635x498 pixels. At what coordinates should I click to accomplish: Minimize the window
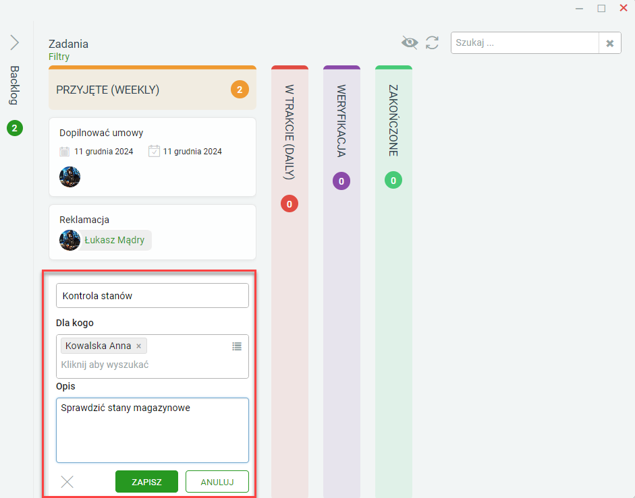point(579,9)
